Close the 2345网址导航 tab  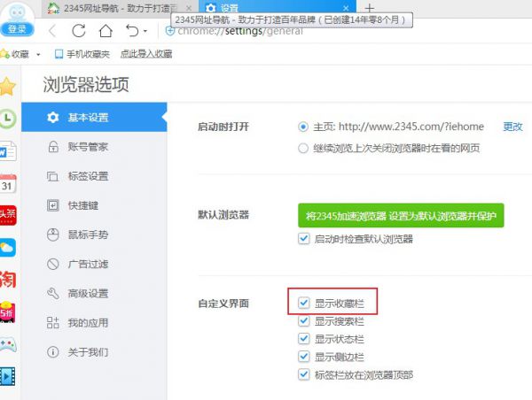(x=189, y=8)
